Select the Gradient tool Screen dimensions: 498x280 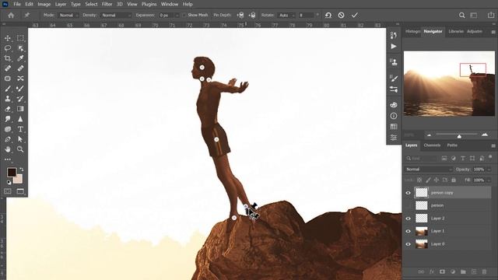point(20,109)
